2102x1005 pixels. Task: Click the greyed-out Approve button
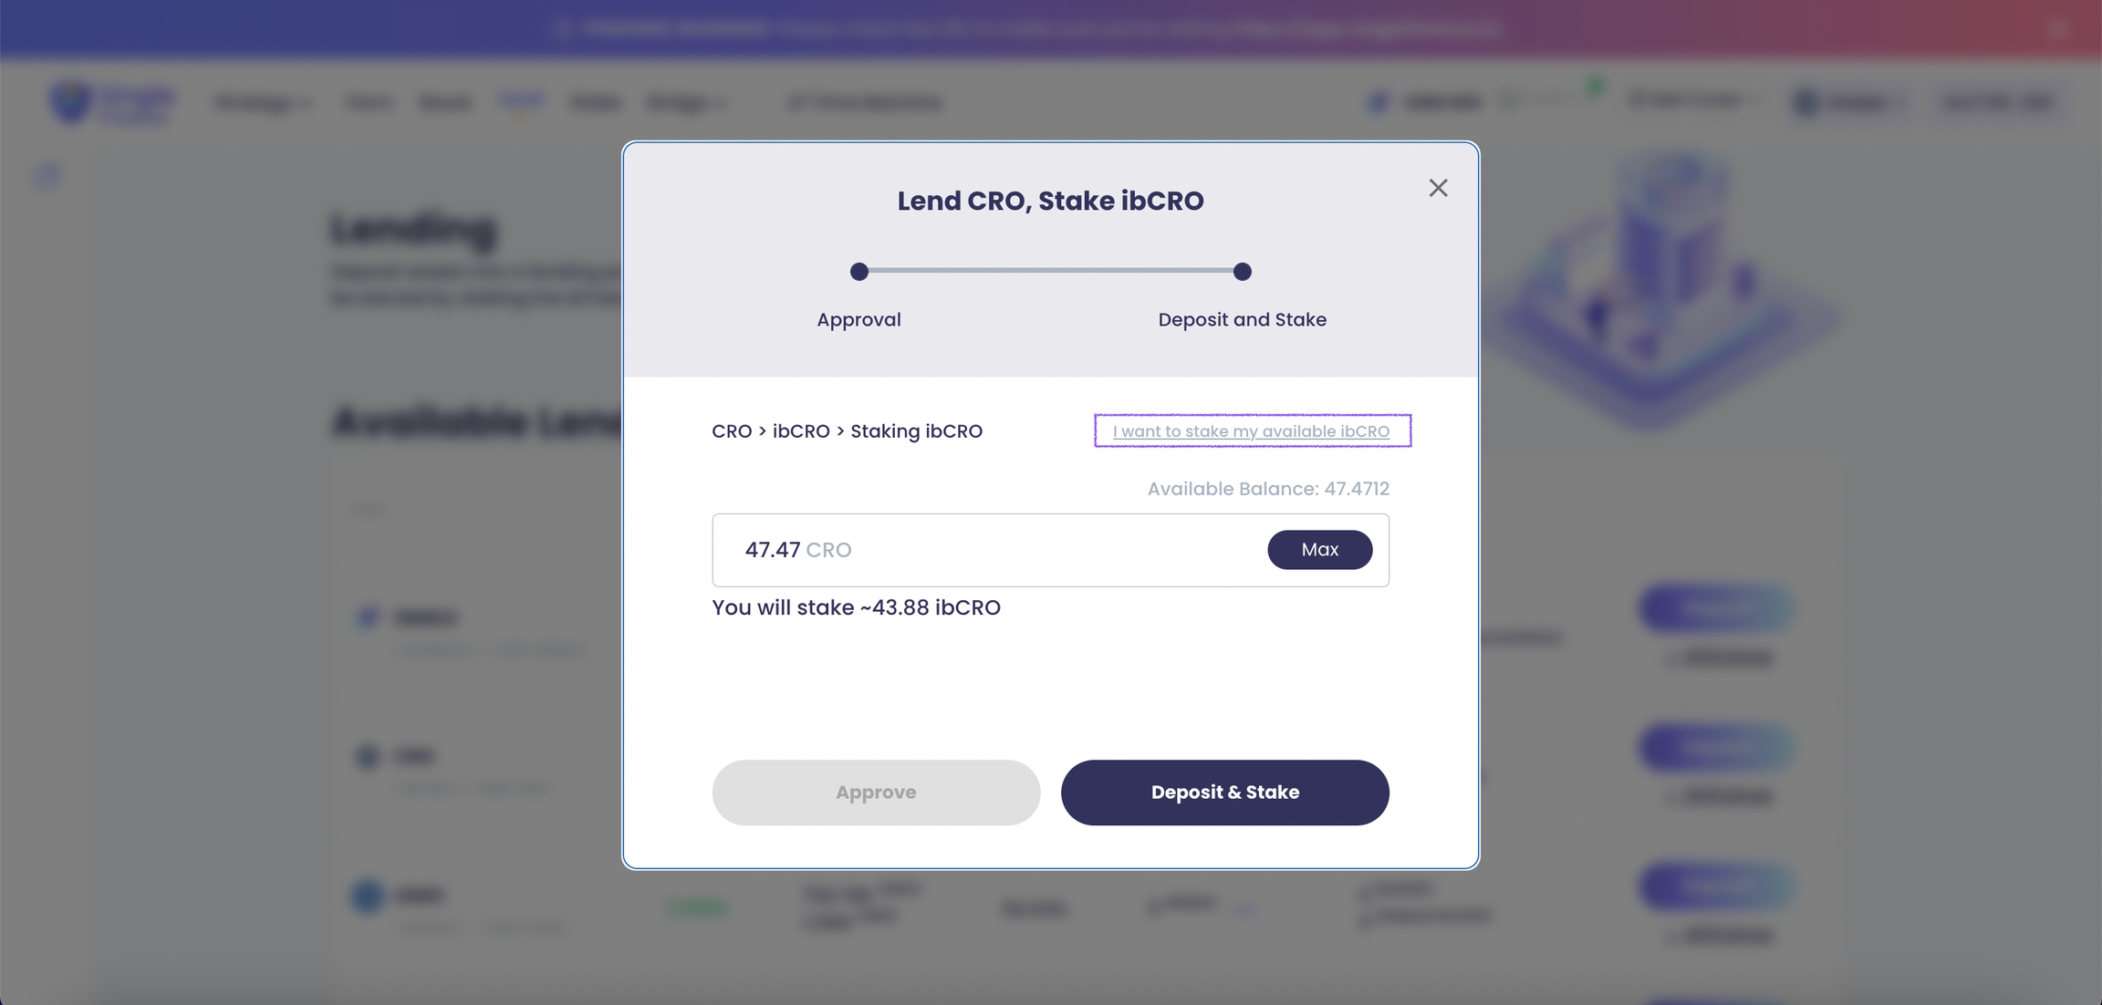click(x=876, y=793)
